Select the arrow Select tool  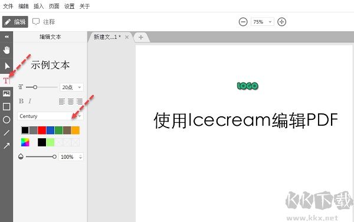click(x=7, y=66)
